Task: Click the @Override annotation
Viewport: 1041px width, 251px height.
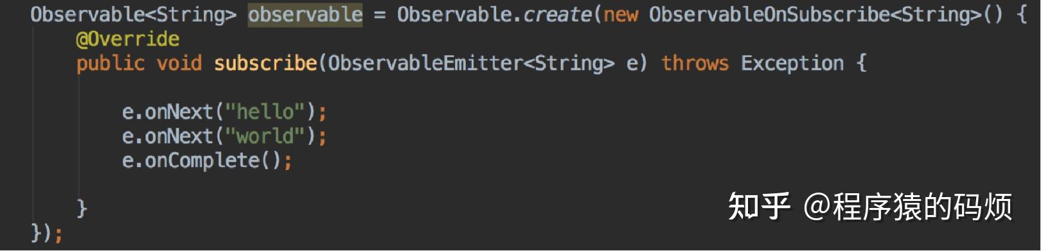Action: point(128,39)
